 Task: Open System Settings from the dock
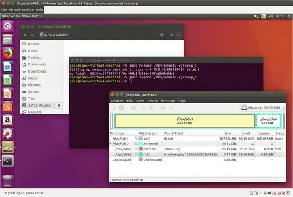pos(8,134)
